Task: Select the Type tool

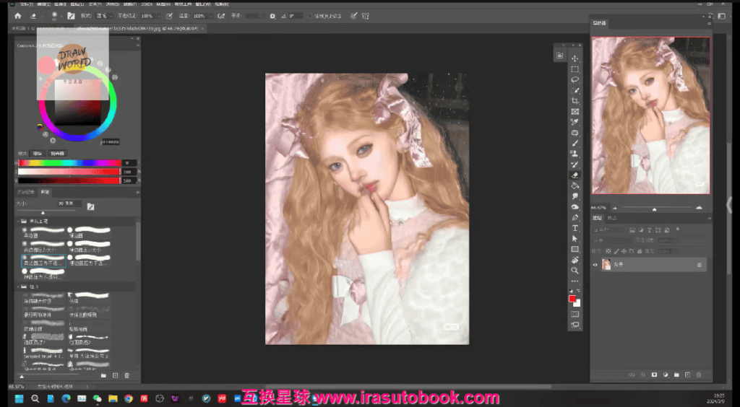Action: pos(575,228)
